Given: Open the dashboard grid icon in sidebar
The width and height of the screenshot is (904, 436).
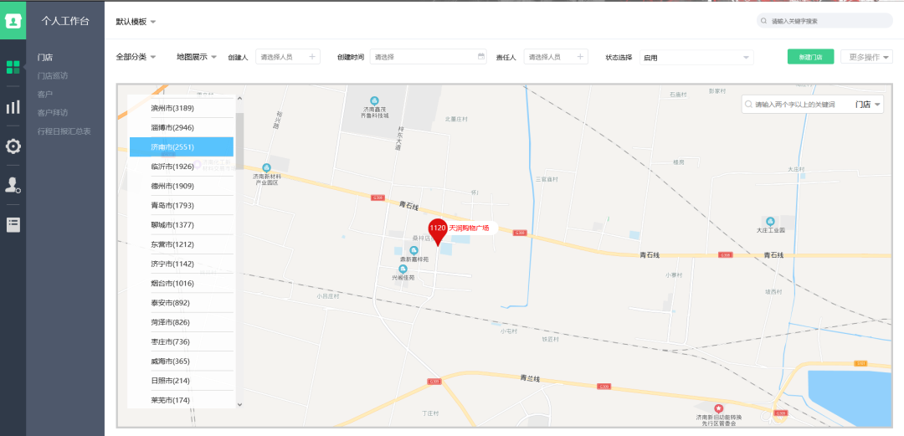Looking at the screenshot, I should click(13, 67).
